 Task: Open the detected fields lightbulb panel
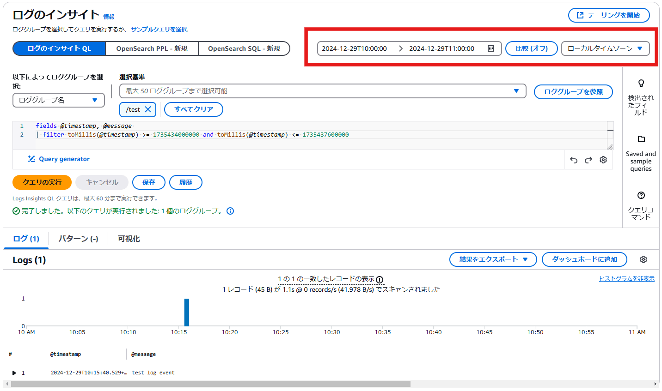pos(641,97)
